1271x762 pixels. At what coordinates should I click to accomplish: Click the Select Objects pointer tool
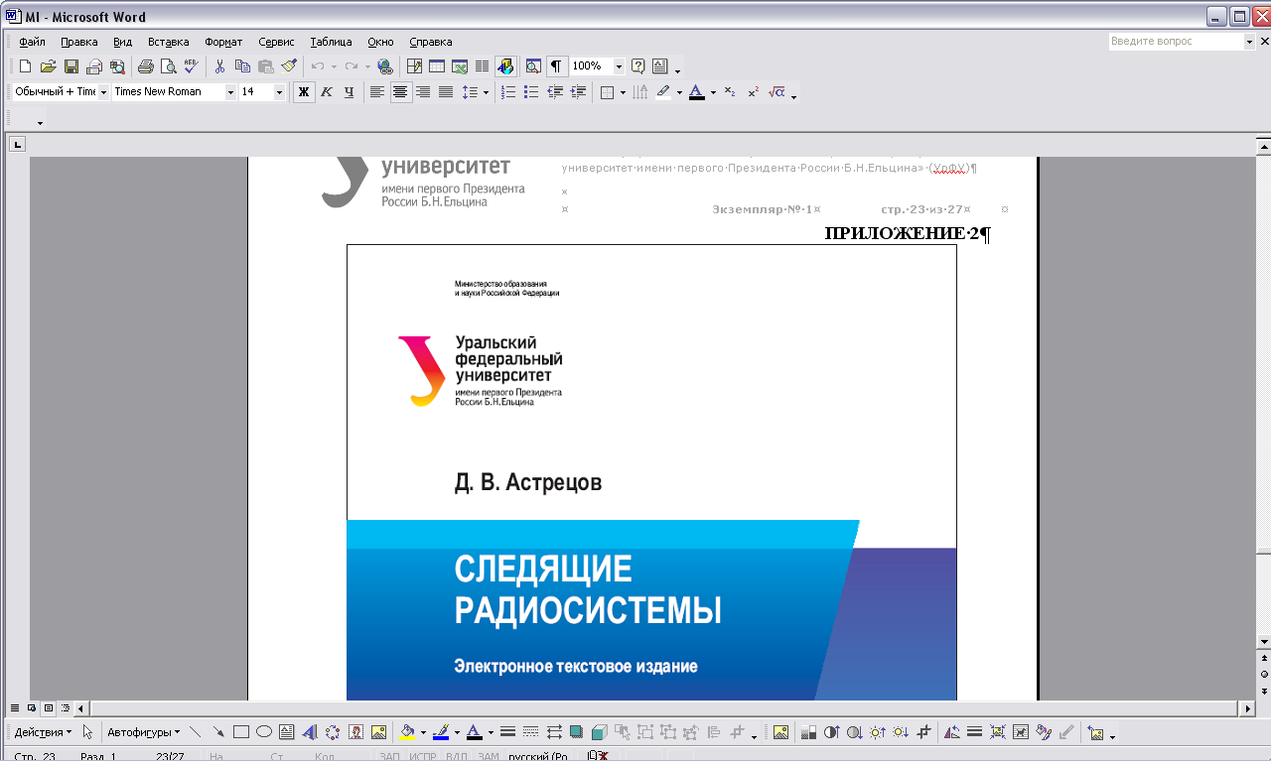(x=88, y=732)
